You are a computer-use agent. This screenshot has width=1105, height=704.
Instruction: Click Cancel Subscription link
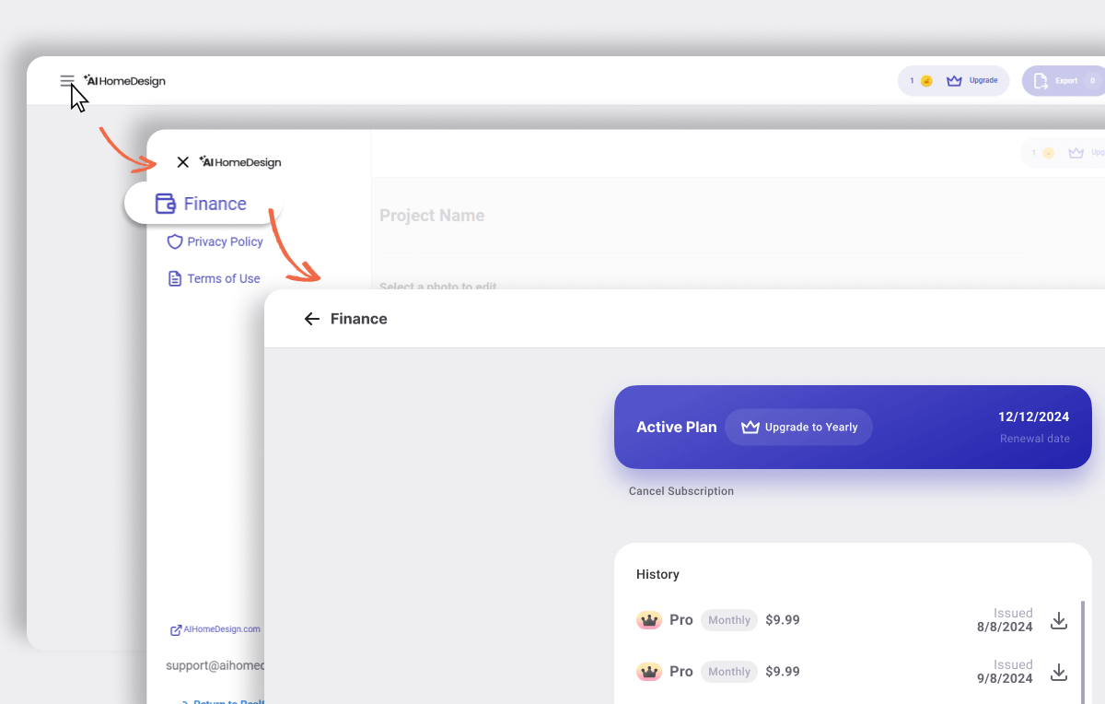coord(681,491)
